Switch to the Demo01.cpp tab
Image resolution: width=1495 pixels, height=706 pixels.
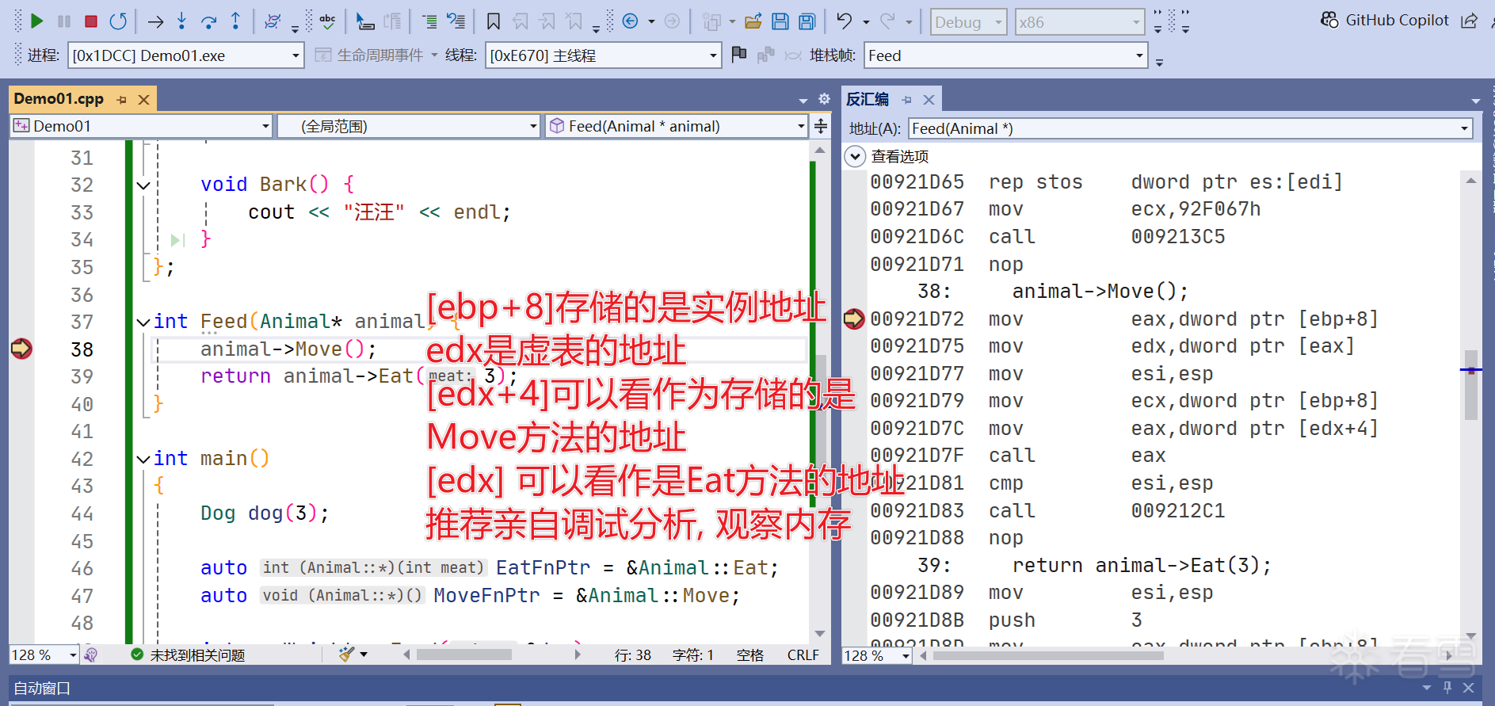(x=59, y=99)
